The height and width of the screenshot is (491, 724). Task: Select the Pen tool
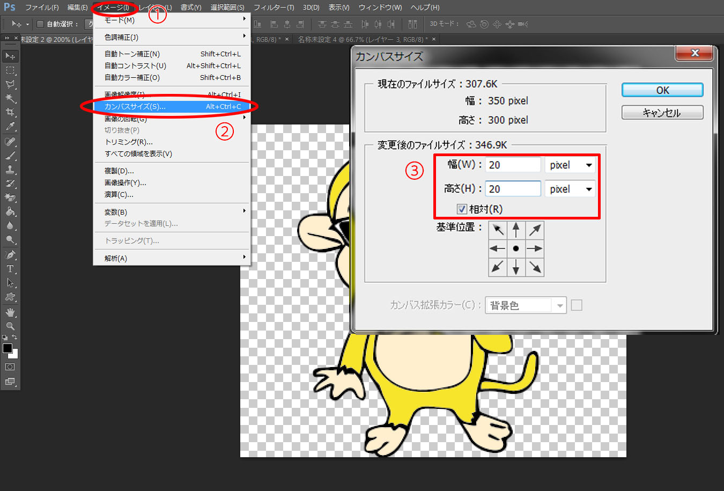pos(10,254)
